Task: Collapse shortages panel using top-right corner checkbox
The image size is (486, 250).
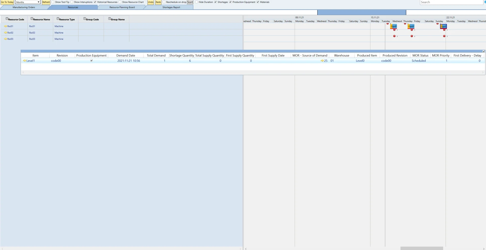Action: (484, 51)
